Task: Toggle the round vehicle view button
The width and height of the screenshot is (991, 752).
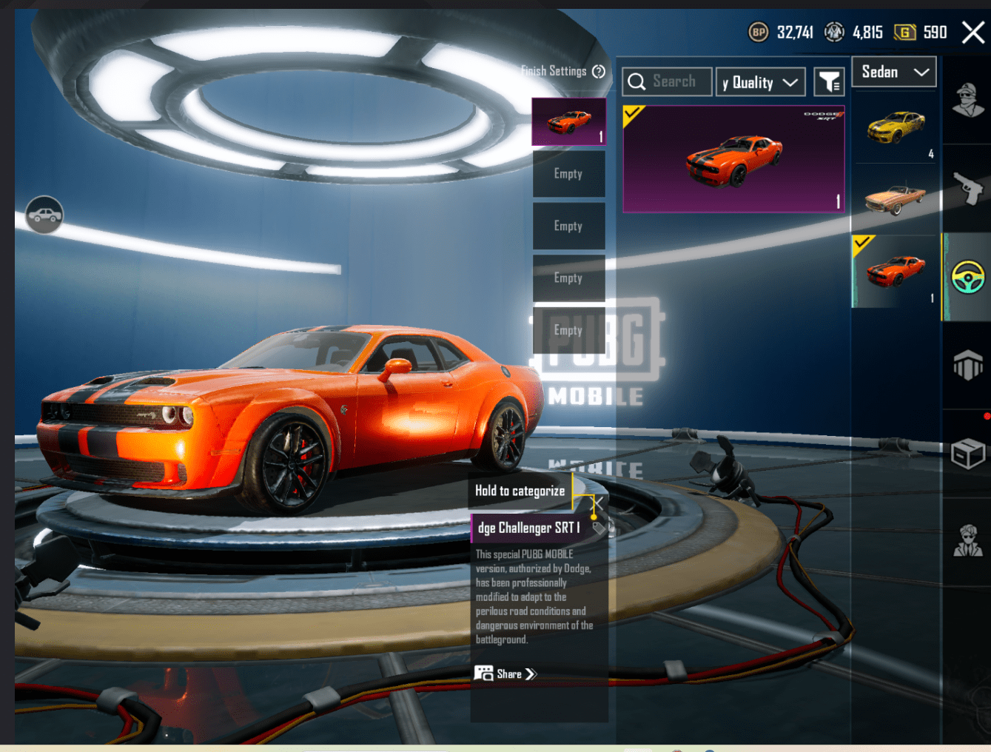Action: tap(44, 215)
